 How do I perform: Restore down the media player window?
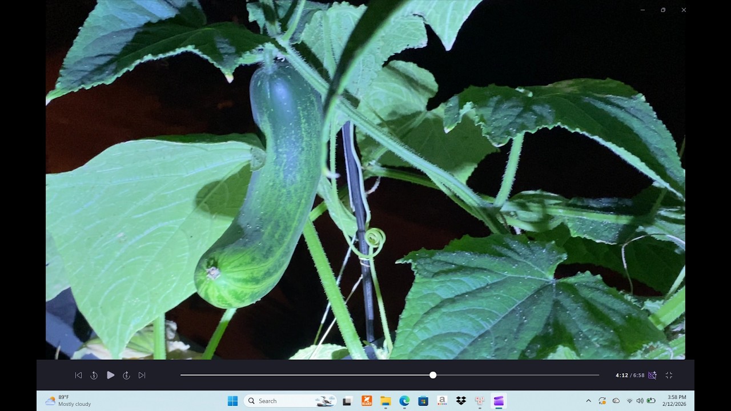[663, 10]
